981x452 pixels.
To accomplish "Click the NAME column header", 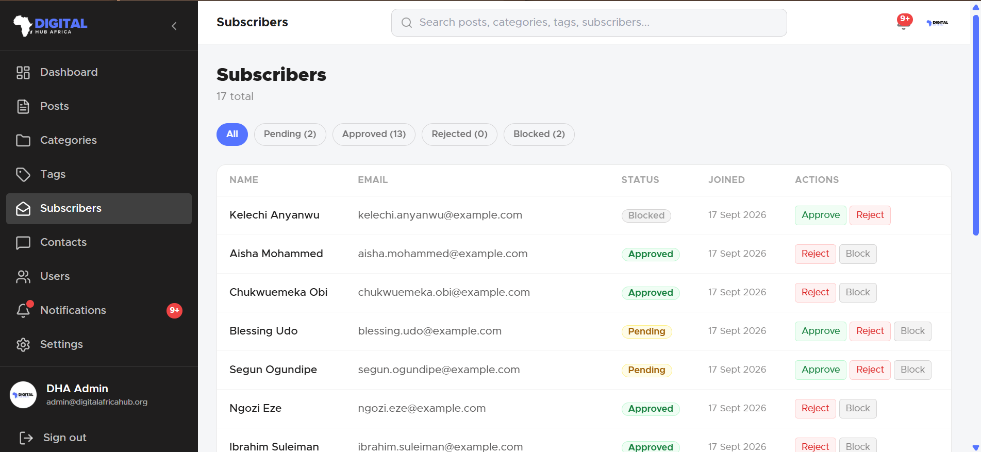I will pos(244,180).
